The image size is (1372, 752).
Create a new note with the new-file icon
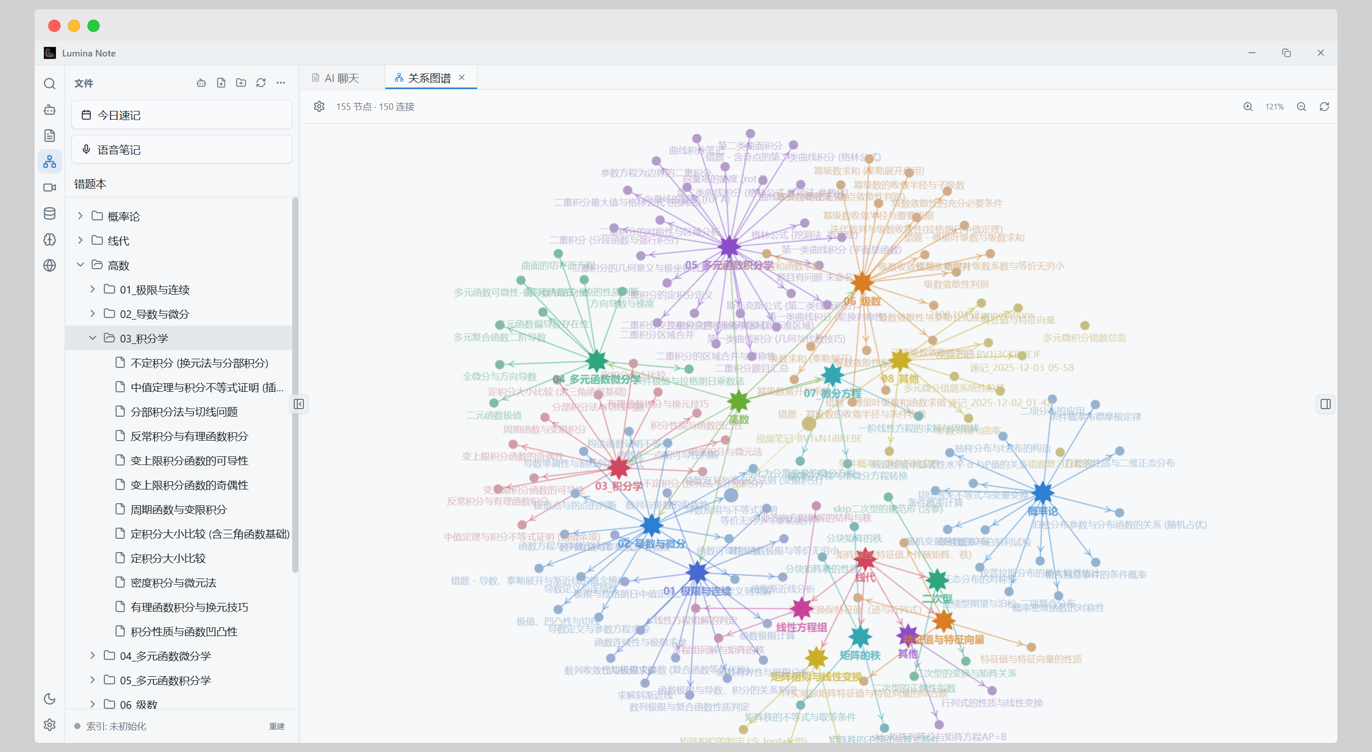pyautogui.click(x=221, y=82)
